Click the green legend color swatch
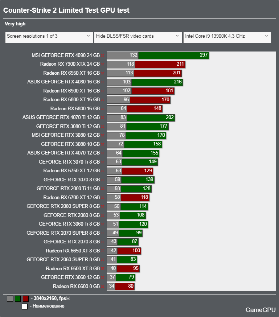This screenshot has height=317, width=279. 18,299
